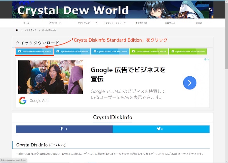Open the ダウンロード menu item
228x163 pixels.
[x=55, y=23]
